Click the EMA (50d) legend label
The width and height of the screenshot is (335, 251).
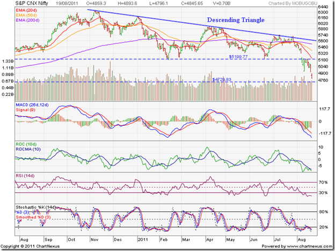click(26, 15)
